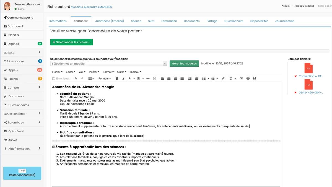Click the Selectionnez les fichiers button
The height and width of the screenshot is (187, 332).
pyautogui.click(x=72, y=42)
